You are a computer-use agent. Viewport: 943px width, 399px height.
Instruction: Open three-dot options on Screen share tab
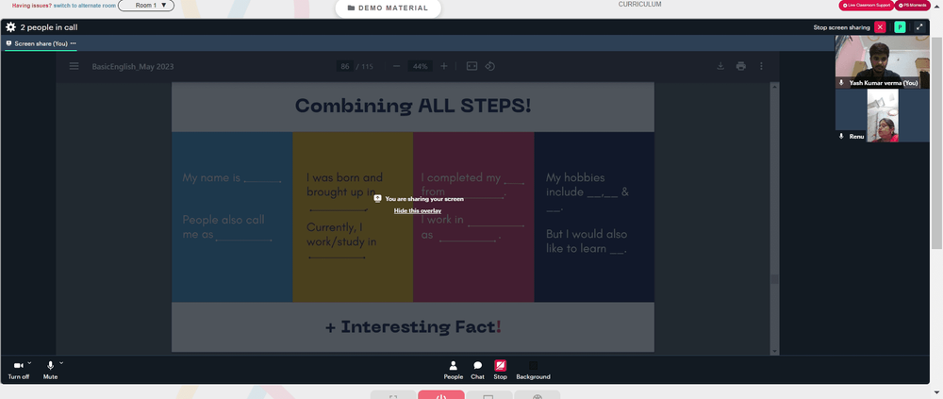pos(74,43)
